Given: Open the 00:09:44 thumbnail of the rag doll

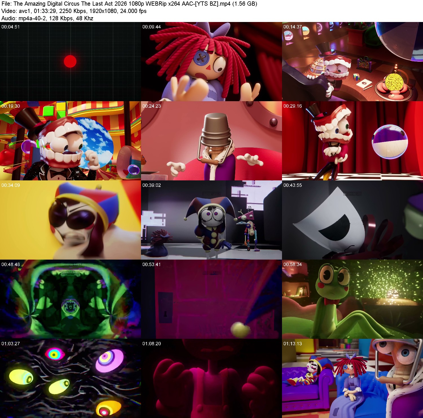Looking at the screenshot, I should [211, 61].
